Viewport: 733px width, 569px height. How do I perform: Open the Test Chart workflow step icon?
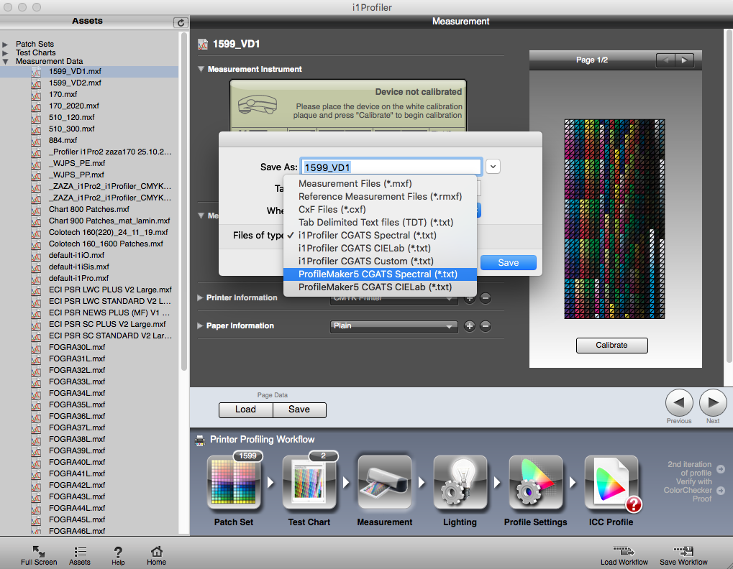click(x=309, y=482)
